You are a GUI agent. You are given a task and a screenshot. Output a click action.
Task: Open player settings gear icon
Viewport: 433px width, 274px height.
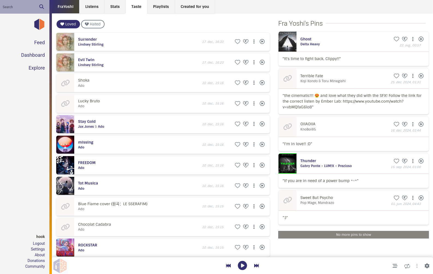click(x=427, y=266)
